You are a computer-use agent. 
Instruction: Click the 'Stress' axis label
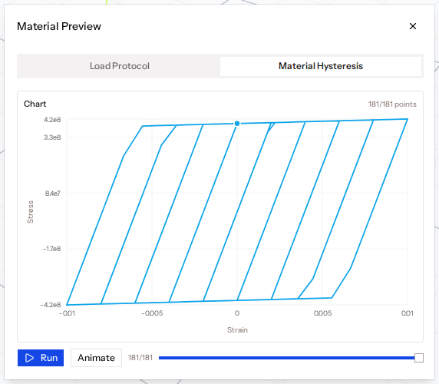[x=30, y=212]
